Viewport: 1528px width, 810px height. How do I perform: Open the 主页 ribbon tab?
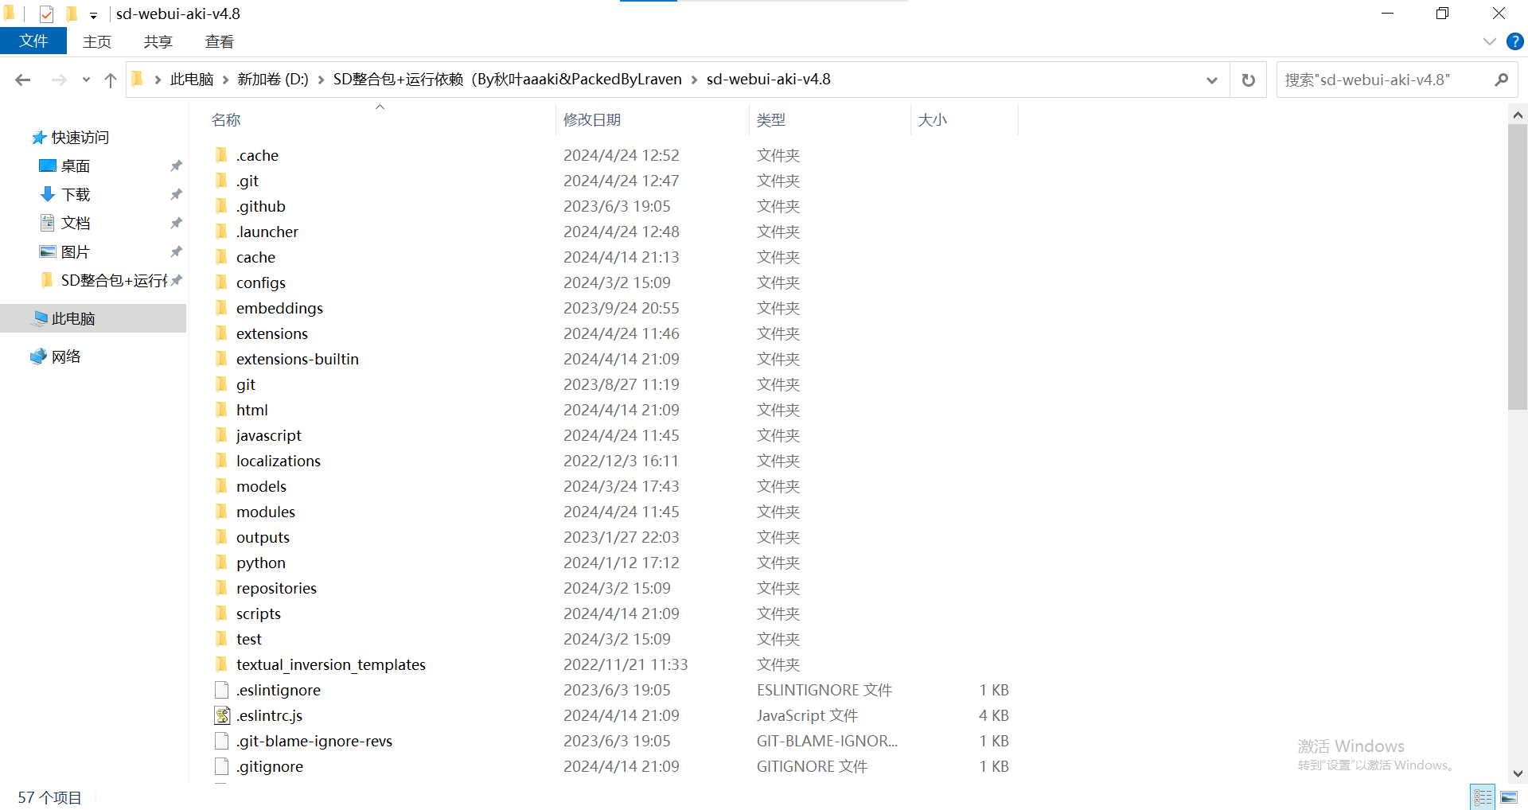click(x=97, y=41)
